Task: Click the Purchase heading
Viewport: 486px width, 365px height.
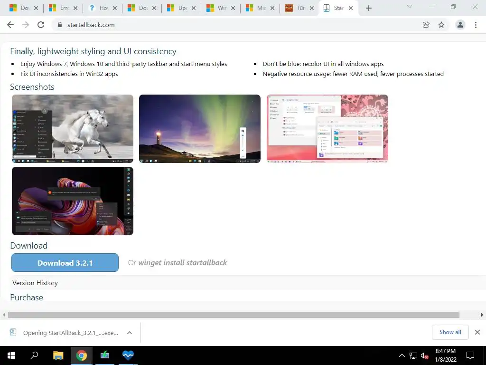Action: [27, 298]
